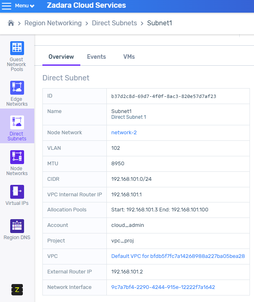This screenshot has height=302, width=254.
Task: Click the Direct Subnet section heading
Action: [66, 78]
